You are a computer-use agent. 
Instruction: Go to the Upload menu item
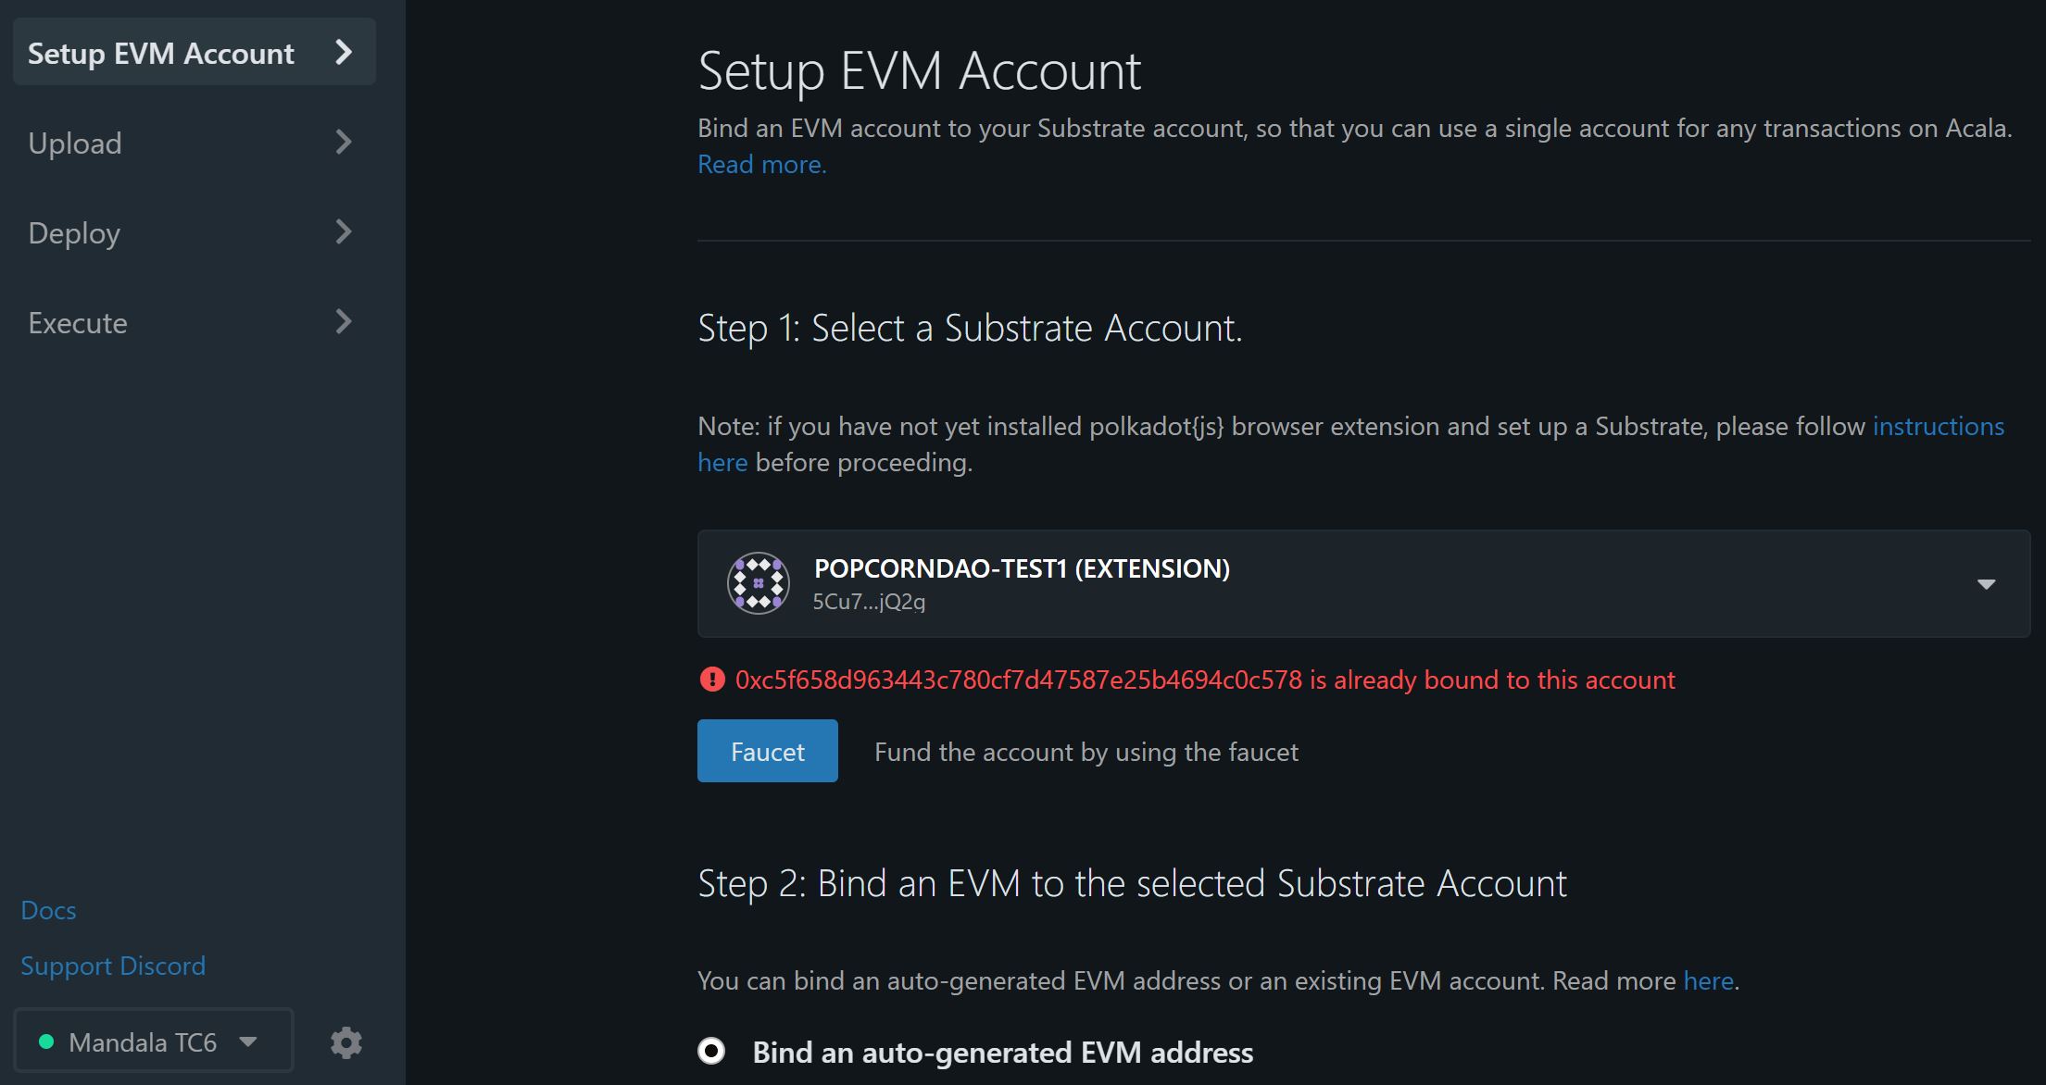coord(75,143)
